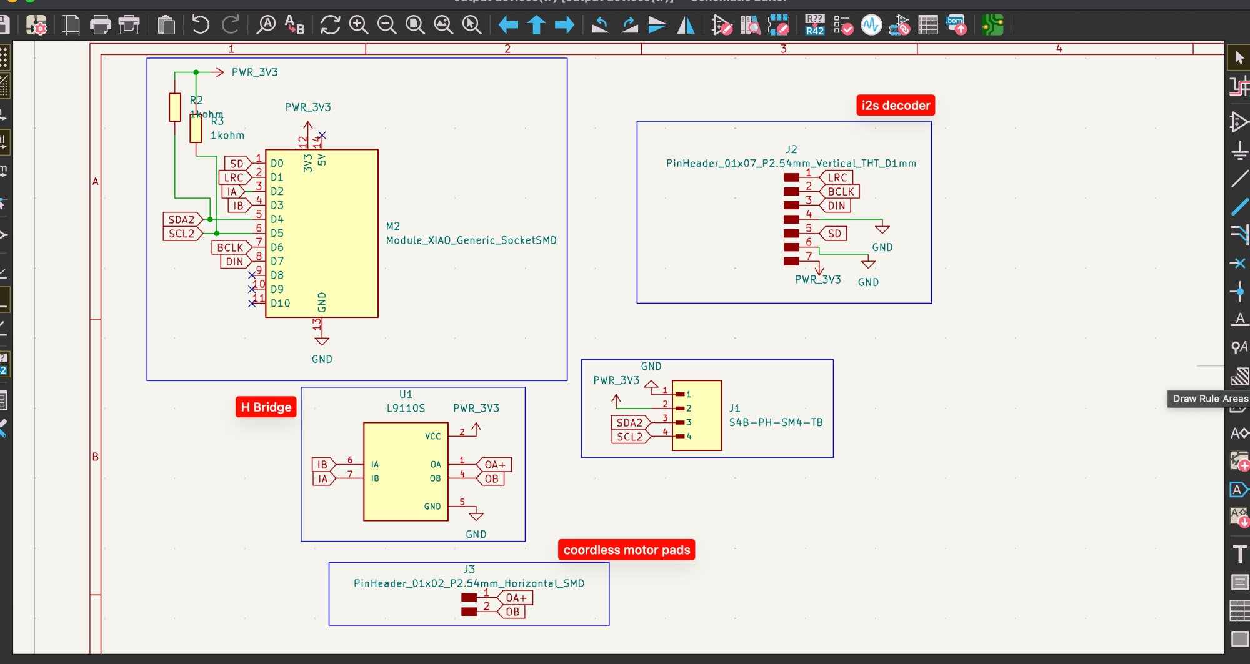Select the No Connect flag tool
The width and height of the screenshot is (1250, 664).
click(x=1239, y=263)
